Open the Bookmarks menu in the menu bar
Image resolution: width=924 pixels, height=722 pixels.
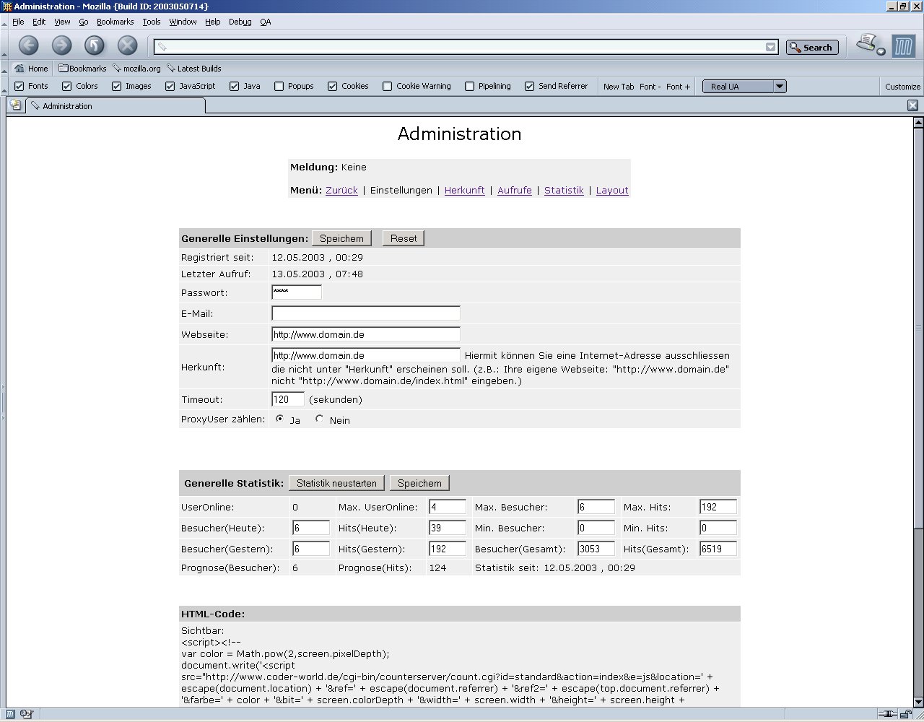(x=115, y=22)
